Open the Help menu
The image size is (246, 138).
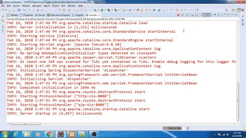(x=80, y=6)
